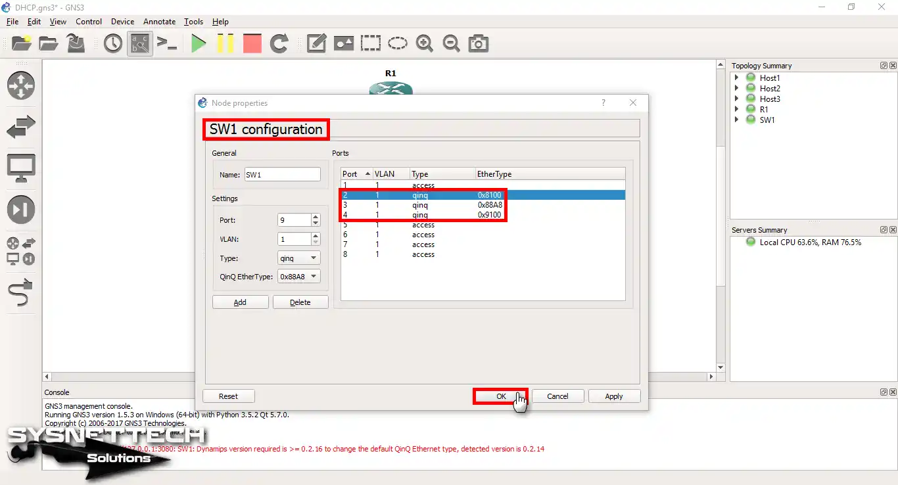Open the Type dropdown showing qinq

click(x=298, y=258)
